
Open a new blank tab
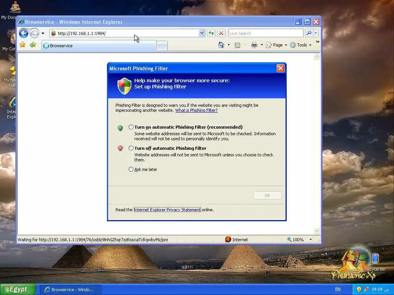coord(162,46)
